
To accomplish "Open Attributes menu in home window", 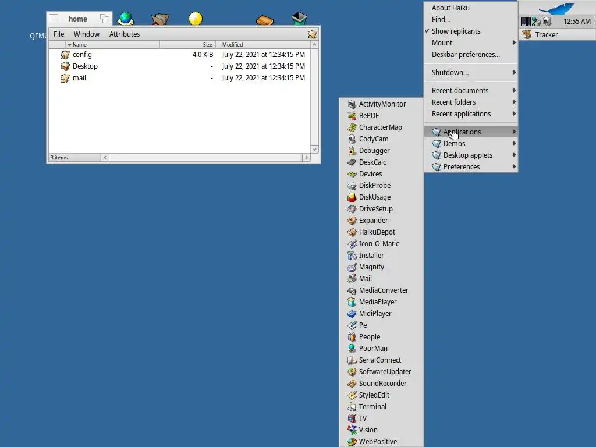I will 125,34.
